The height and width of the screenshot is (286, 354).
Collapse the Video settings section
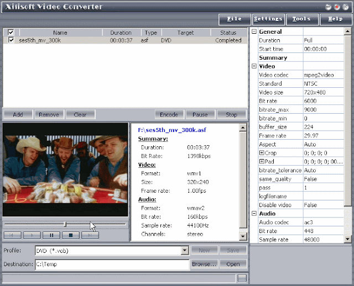point(254,66)
